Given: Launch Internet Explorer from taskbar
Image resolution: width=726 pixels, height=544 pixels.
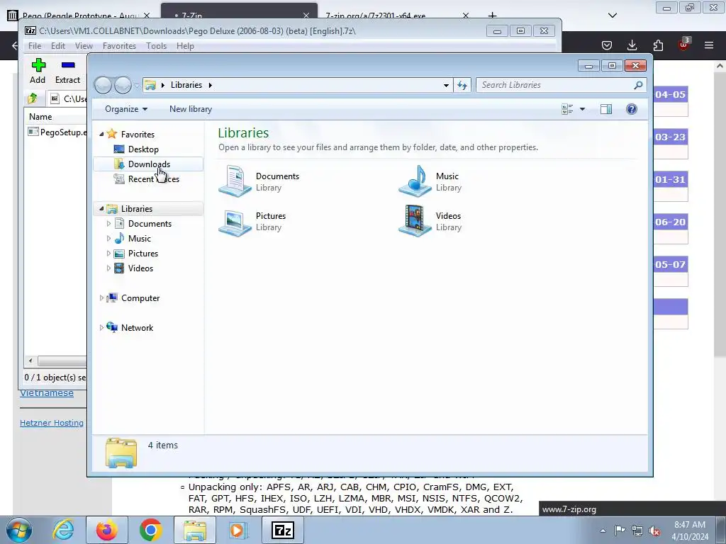Looking at the screenshot, I should [63, 530].
